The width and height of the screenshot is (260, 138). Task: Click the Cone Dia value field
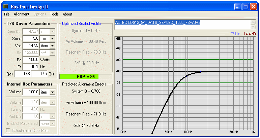coord(31,31)
